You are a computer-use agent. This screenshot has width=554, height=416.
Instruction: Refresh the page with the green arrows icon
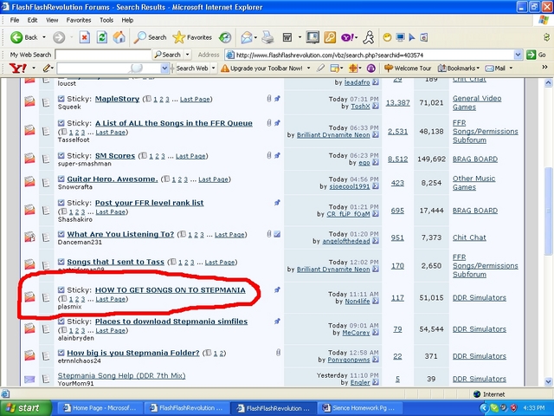102,37
